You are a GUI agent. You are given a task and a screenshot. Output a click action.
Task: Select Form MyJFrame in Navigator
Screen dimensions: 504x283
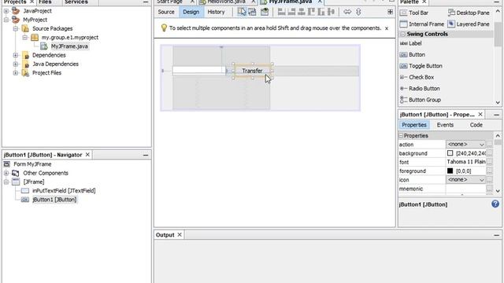(32, 164)
